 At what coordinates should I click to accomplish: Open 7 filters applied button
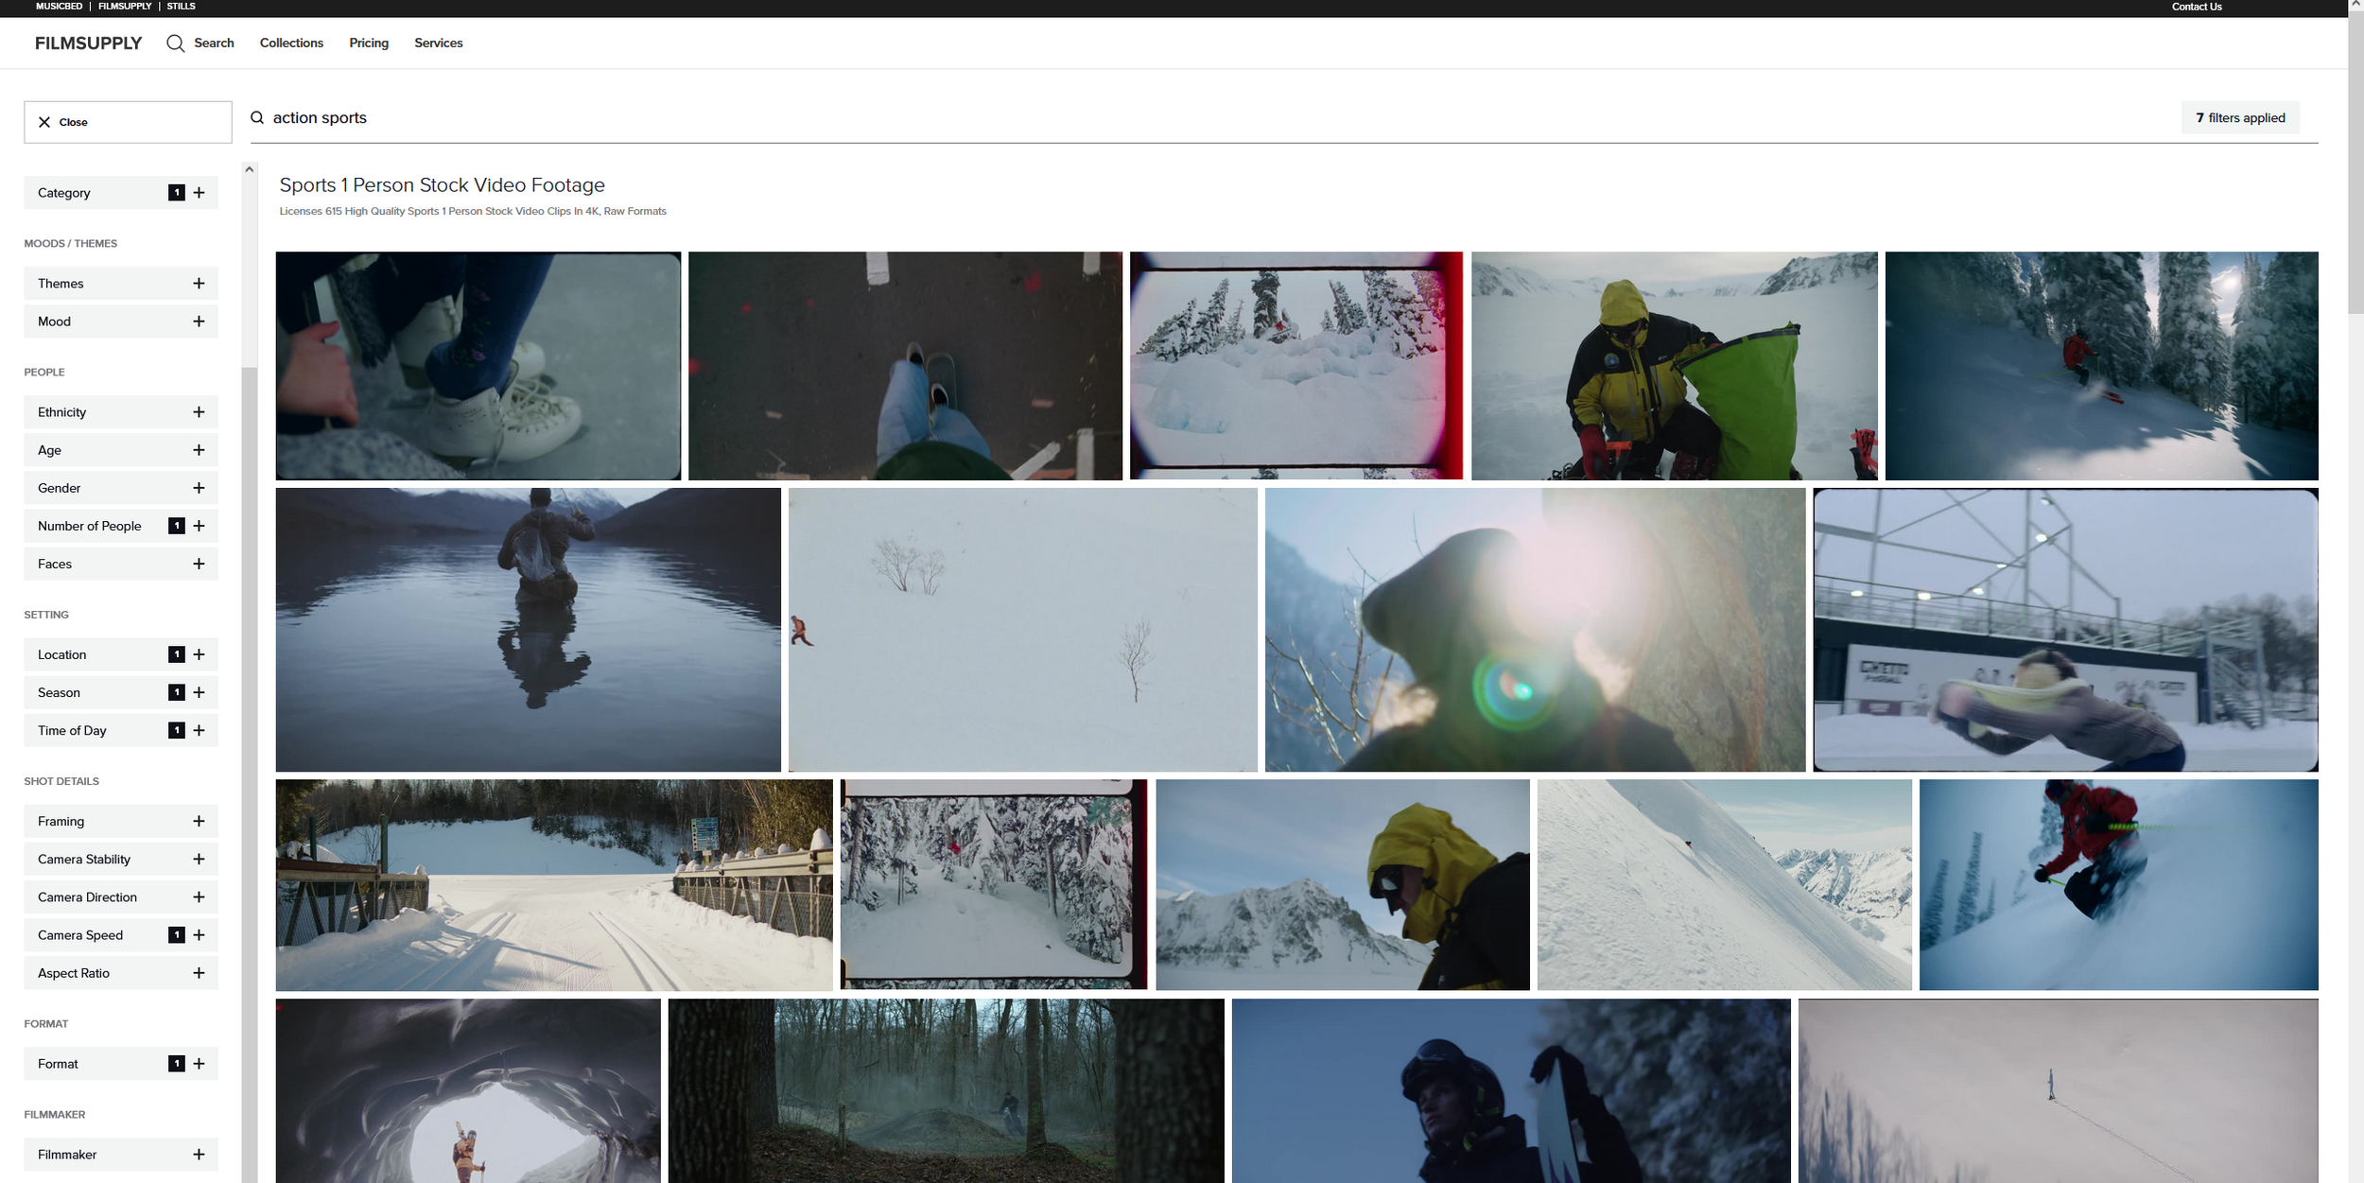(x=2239, y=118)
